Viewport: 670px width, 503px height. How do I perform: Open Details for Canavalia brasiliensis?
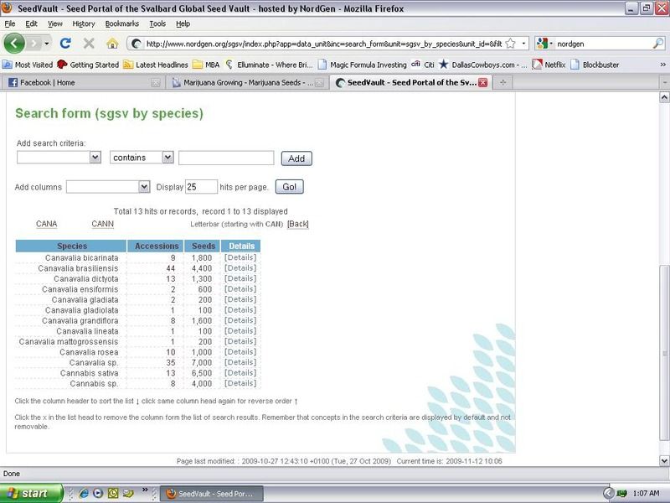[240, 268]
